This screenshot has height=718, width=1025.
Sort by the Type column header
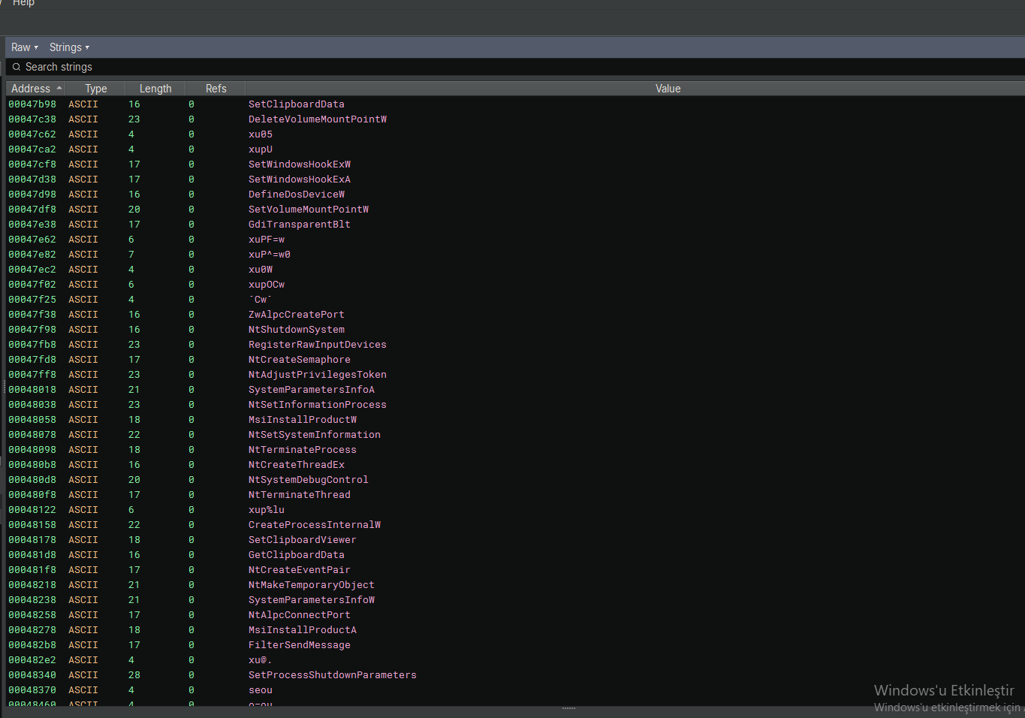pos(95,89)
